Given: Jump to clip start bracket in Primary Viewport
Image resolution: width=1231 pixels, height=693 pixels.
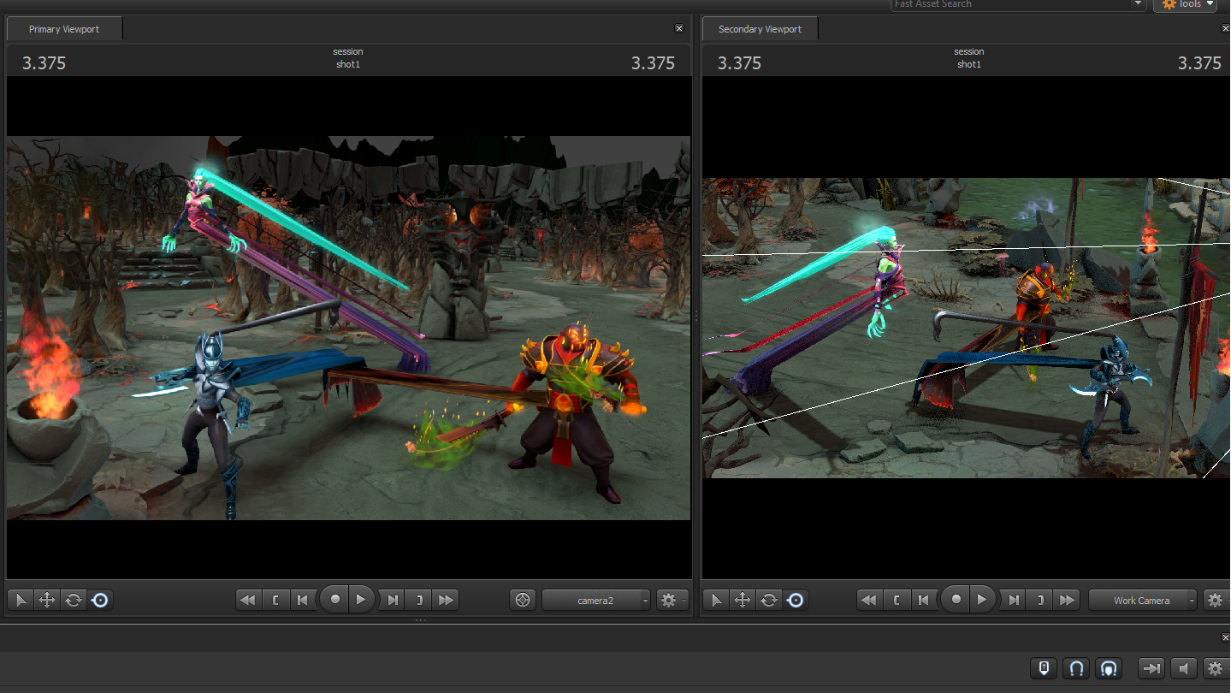Looking at the screenshot, I should (275, 600).
